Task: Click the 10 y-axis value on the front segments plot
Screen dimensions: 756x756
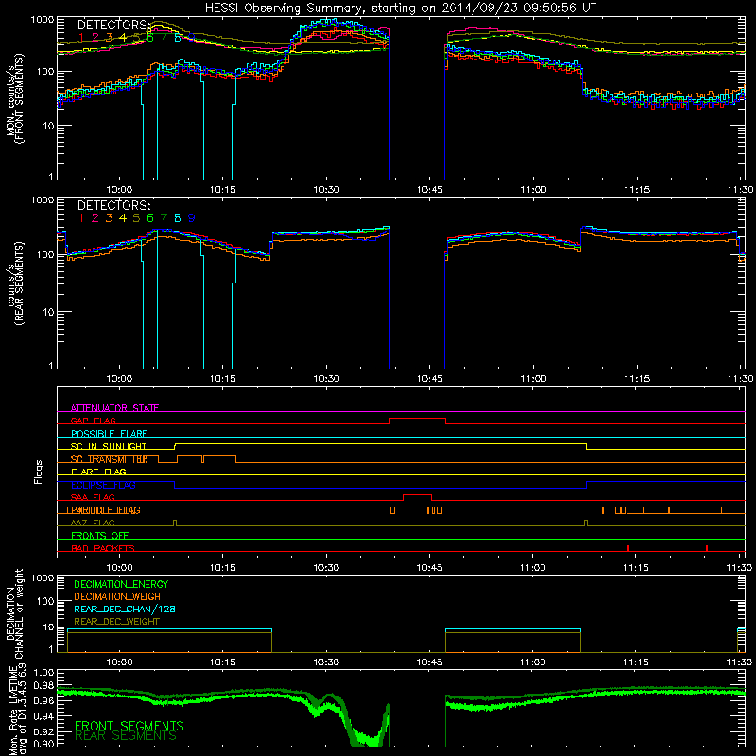Action: point(48,126)
